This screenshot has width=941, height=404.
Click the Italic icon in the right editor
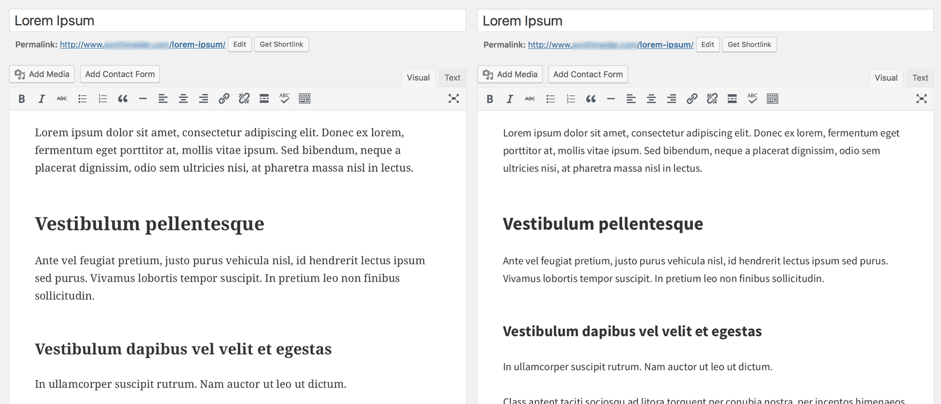510,99
